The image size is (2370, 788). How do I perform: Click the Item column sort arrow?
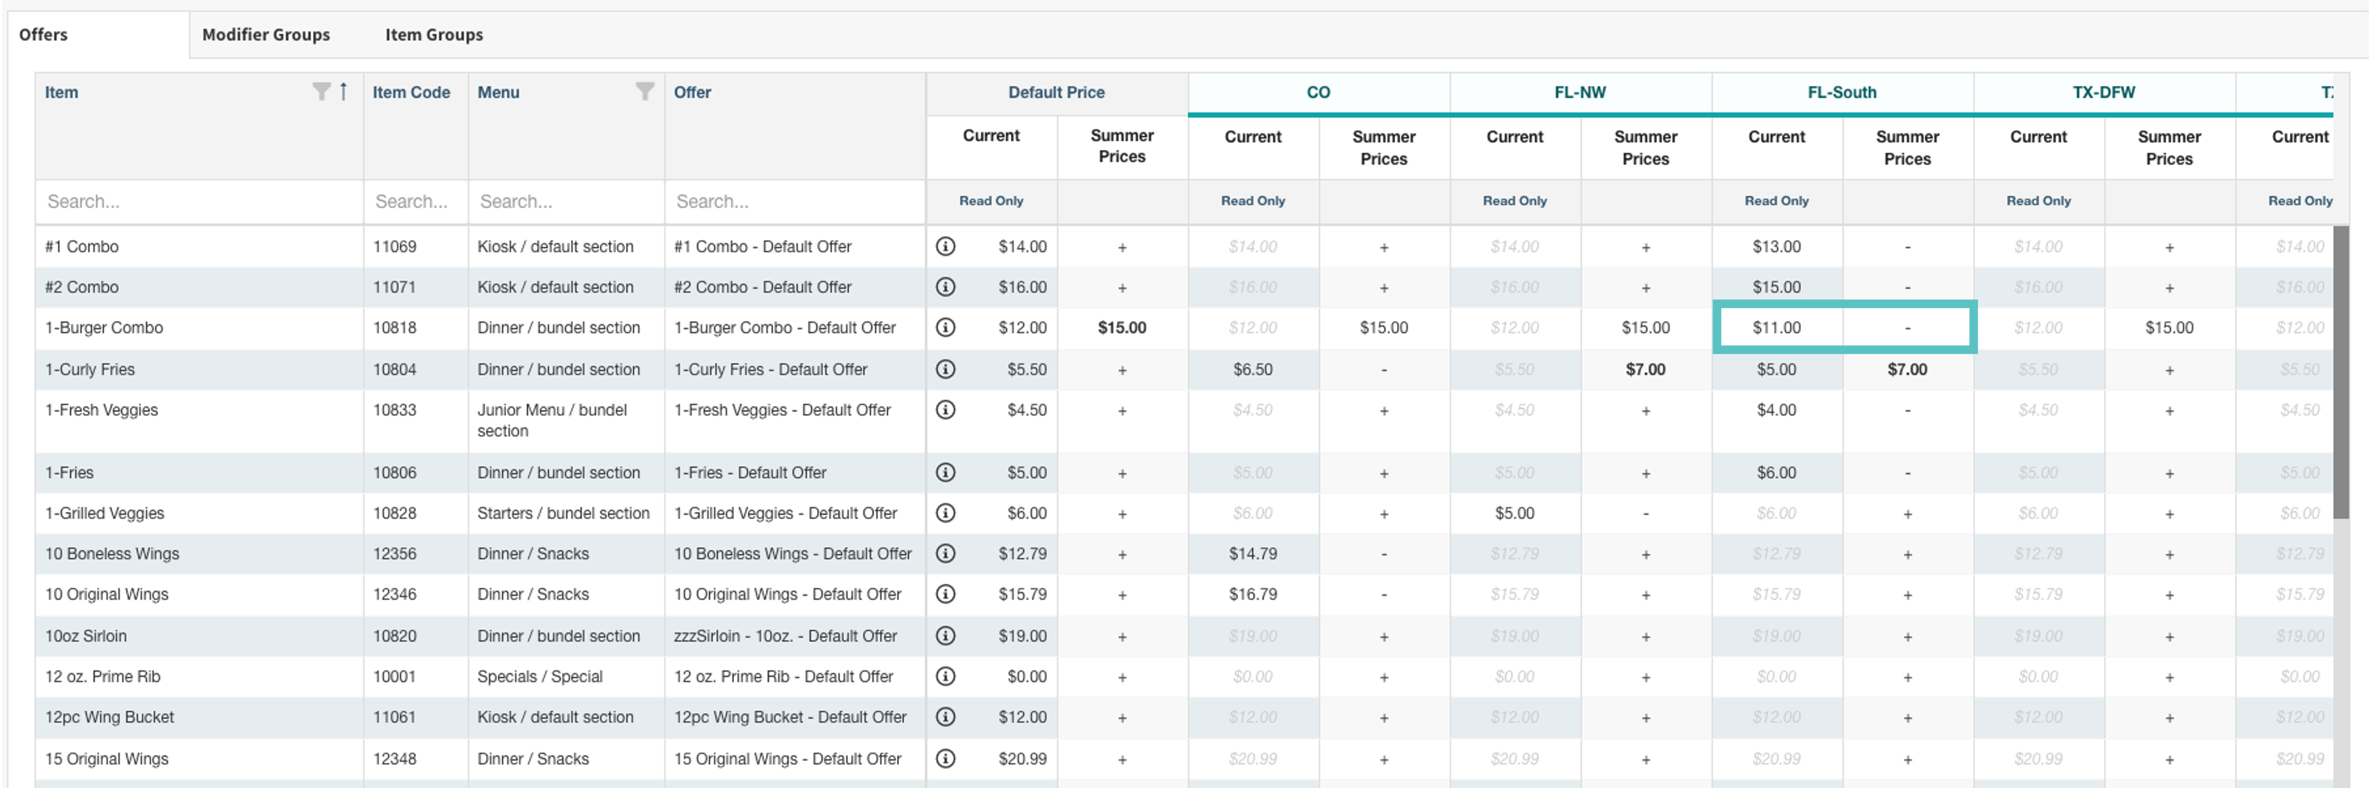tap(343, 91)
